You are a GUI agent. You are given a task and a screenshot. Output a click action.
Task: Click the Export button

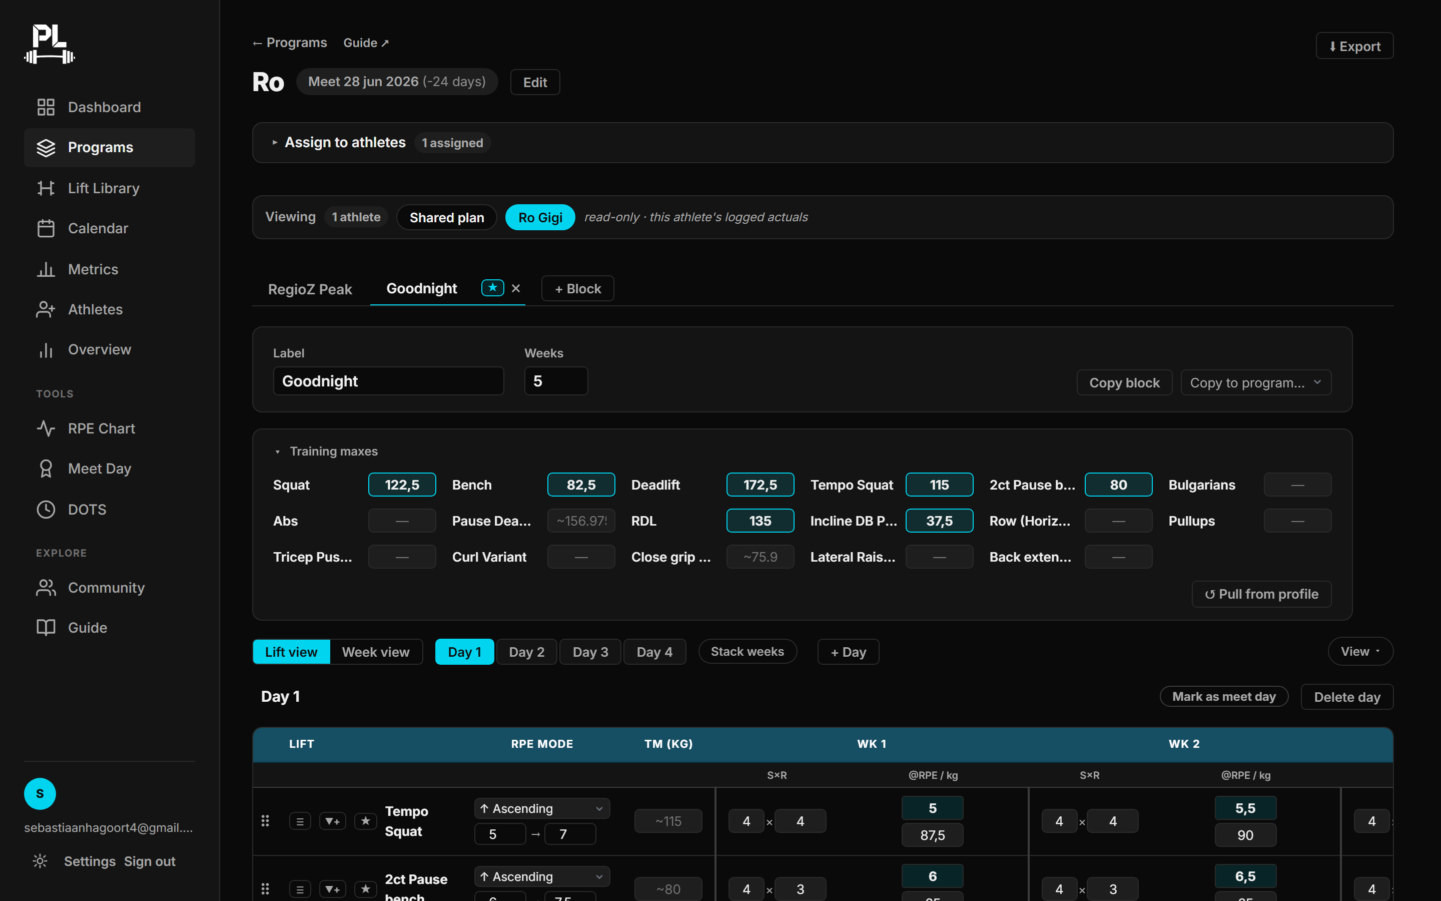tap(1354, 46)
